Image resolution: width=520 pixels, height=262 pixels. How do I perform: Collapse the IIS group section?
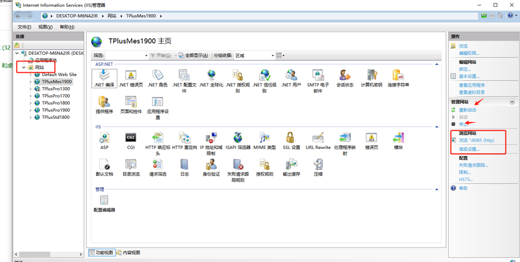click(437, 127)
